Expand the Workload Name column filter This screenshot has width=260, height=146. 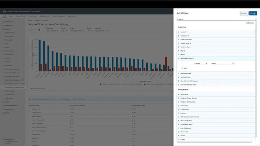coord(216,73)
